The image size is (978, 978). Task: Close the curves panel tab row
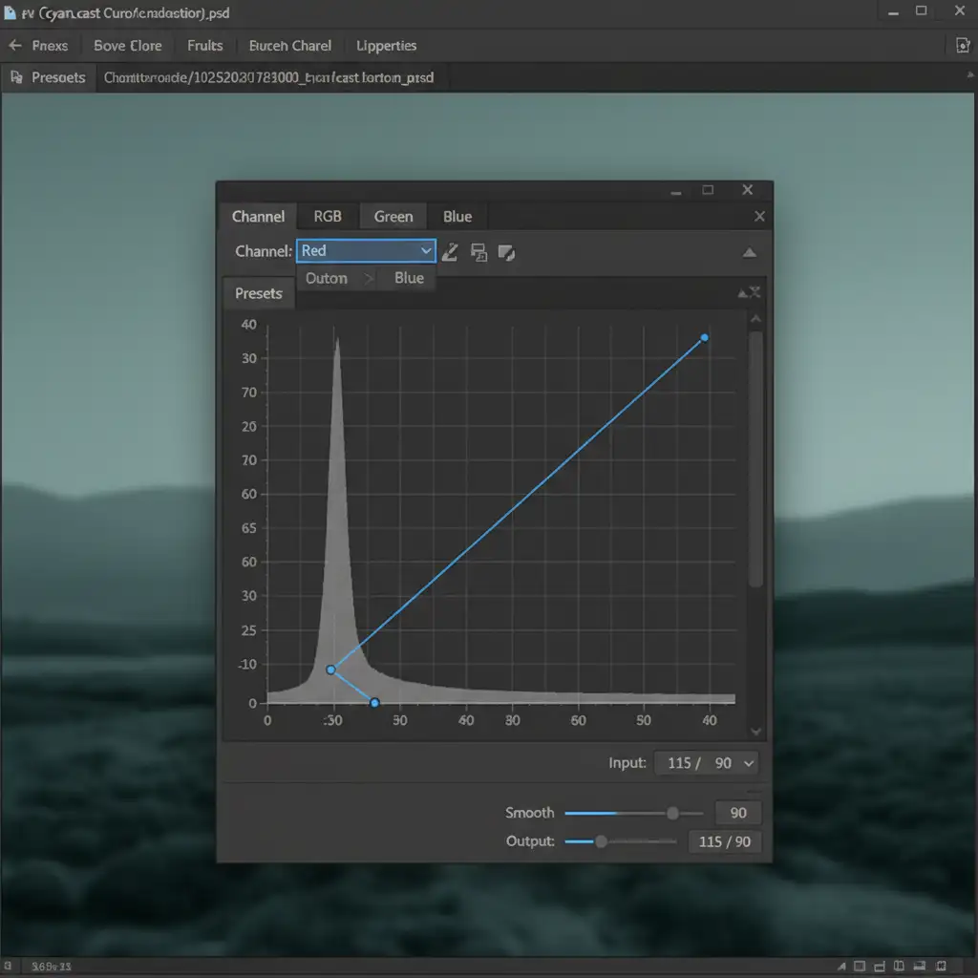759,217
